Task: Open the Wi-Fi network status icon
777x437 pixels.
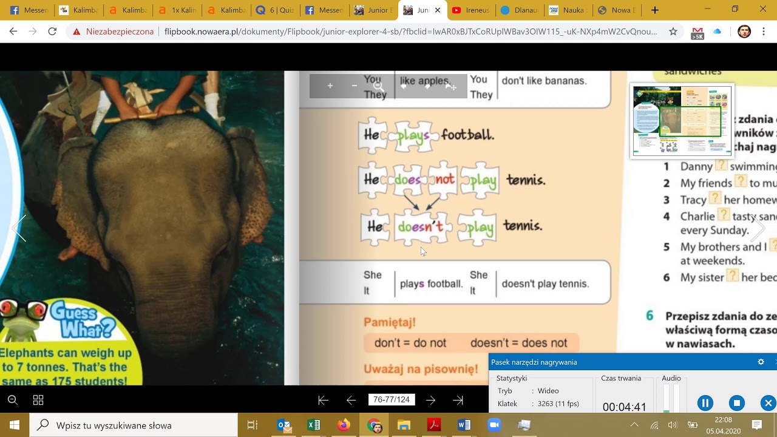Action: pos(654,425)
